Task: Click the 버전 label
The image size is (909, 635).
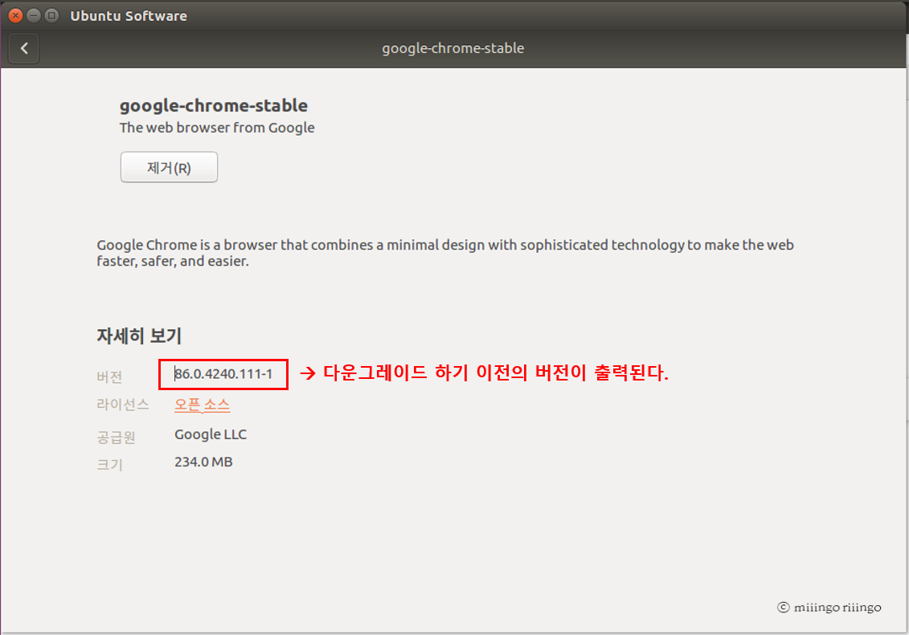Action: point(109,377)
